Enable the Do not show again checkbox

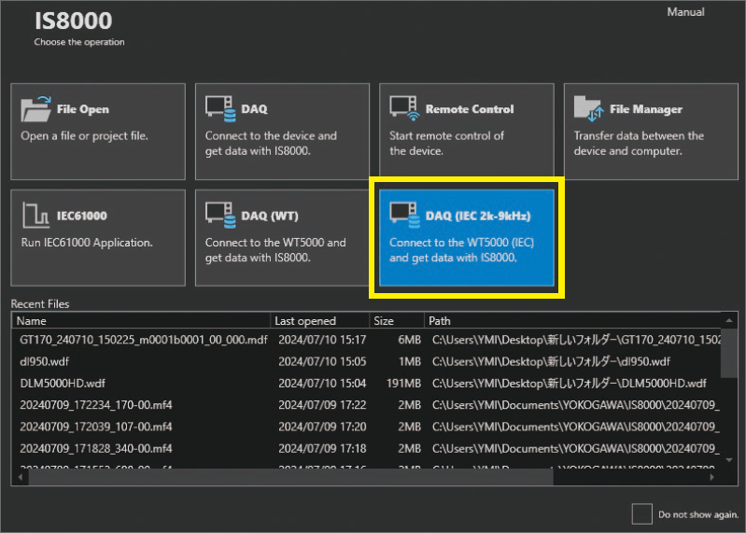[x=641, y=513]
